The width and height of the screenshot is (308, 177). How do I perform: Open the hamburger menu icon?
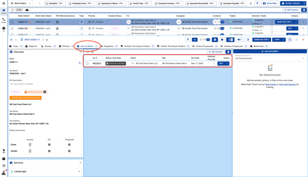coord(4,3)
